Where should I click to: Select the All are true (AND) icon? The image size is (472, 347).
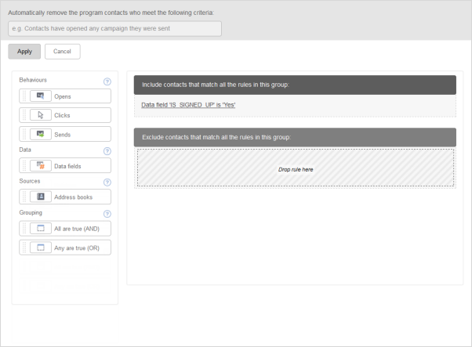coord(40,228)
